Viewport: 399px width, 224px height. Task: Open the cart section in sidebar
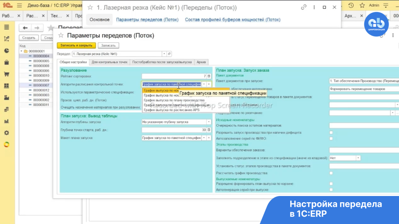click(x=7, y=74)
